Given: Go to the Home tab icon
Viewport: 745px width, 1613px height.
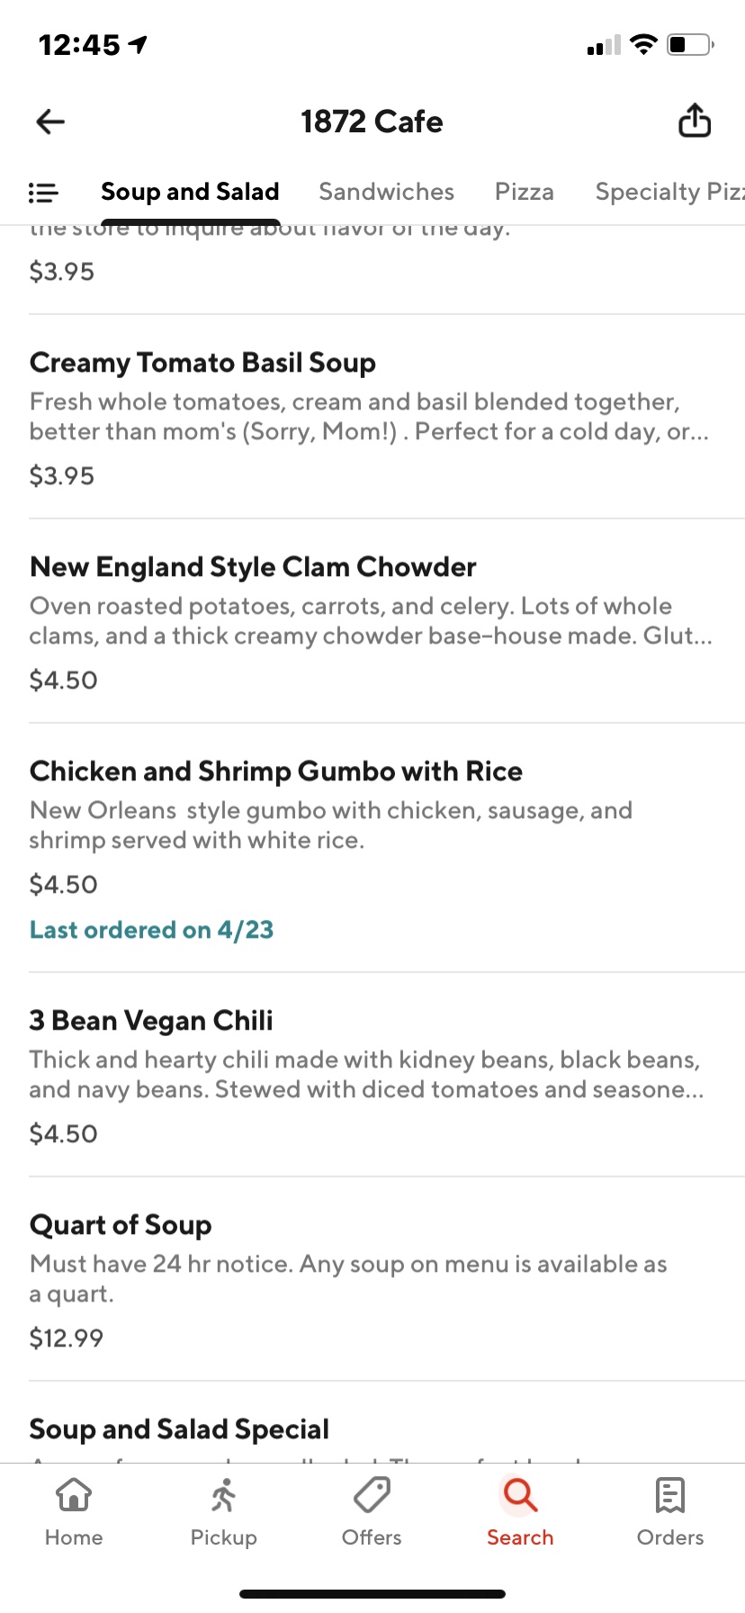Looking at the screenshot, I should coord(74,1496).
